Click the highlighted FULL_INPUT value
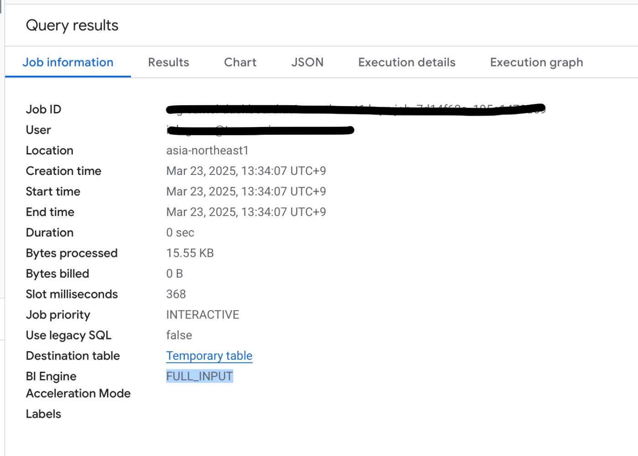This screenshot has height=456, width=638. click(199, 376)
